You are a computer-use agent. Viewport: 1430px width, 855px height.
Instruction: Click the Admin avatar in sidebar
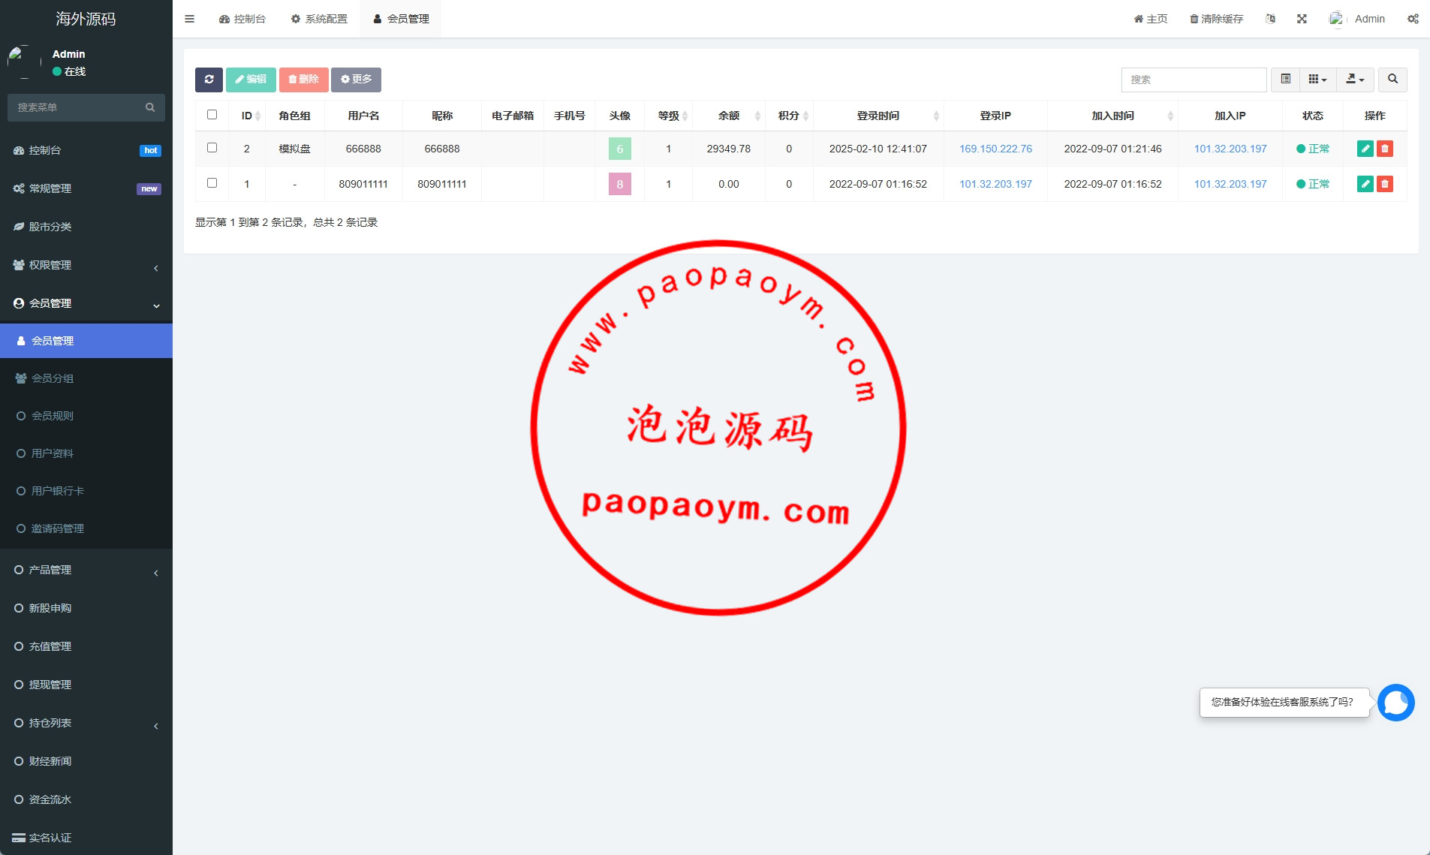23,62
